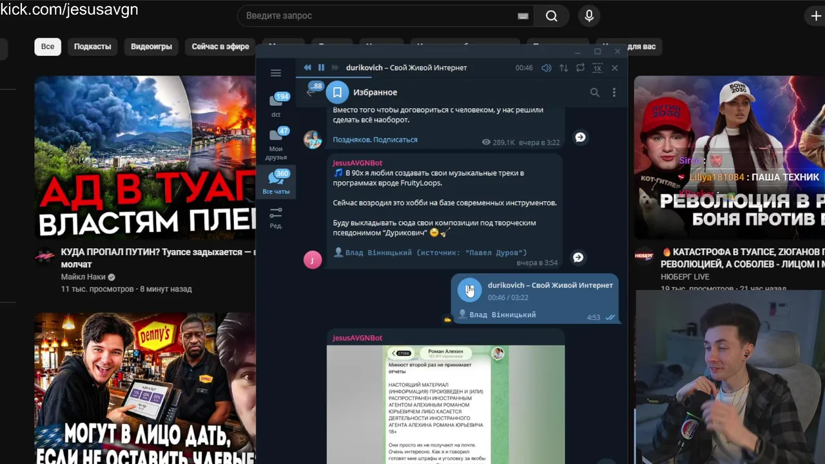Select the Все filter chip

tap(48, 46)
